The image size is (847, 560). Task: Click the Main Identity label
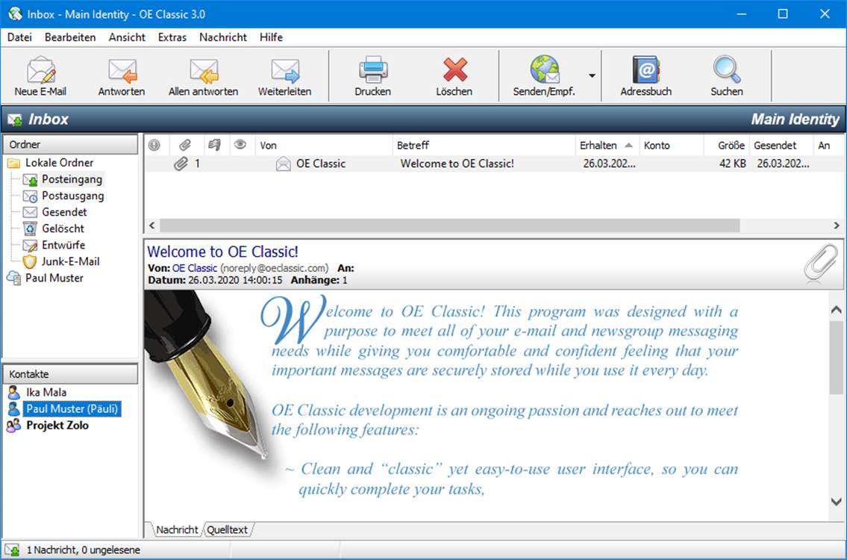tap(796, 119)
